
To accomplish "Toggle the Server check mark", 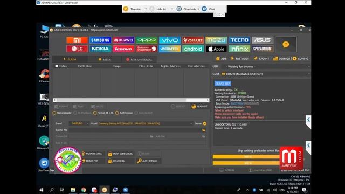I will pyautogui.click(x=205, y=123).
